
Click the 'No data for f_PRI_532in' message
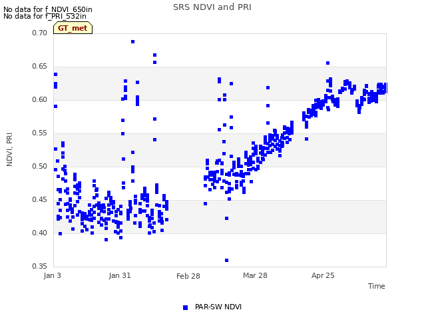pos(45,16)
